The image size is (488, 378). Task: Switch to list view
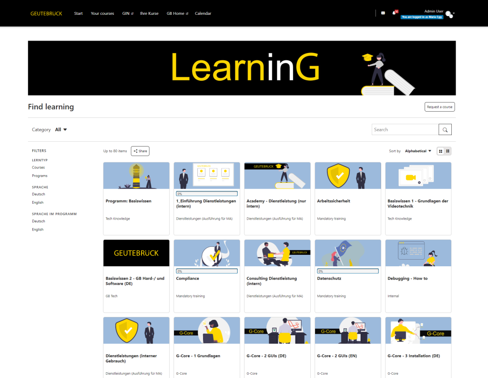tap(448, 151)
